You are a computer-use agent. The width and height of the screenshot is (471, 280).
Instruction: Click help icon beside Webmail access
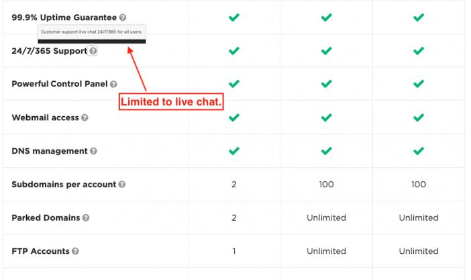coord(85,118)
